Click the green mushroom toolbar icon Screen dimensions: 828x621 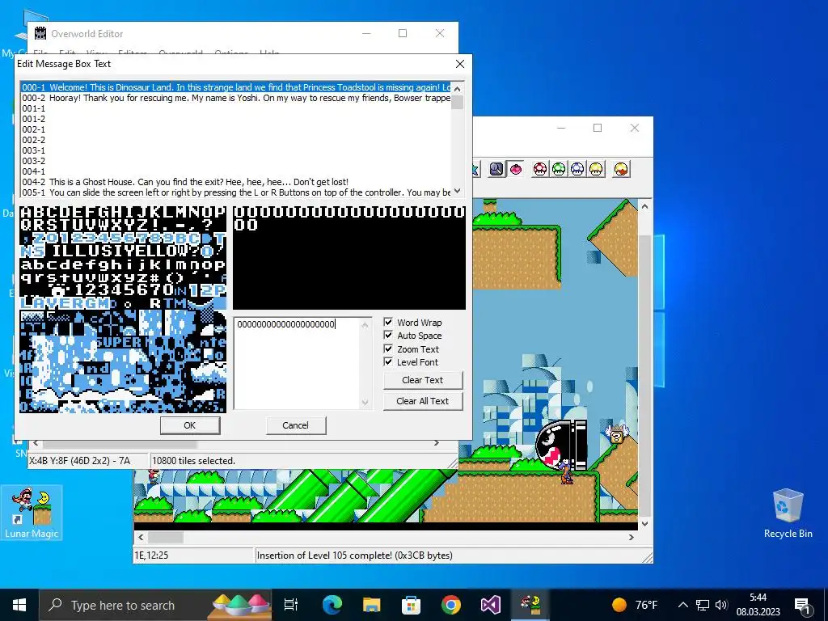pos(559,169)
